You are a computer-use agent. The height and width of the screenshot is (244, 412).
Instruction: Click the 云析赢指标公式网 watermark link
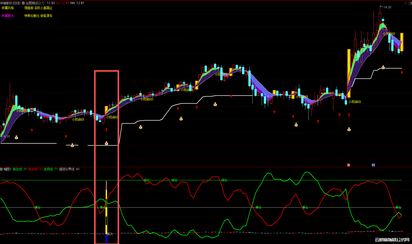pyautogui.click(x=392, y=240)
